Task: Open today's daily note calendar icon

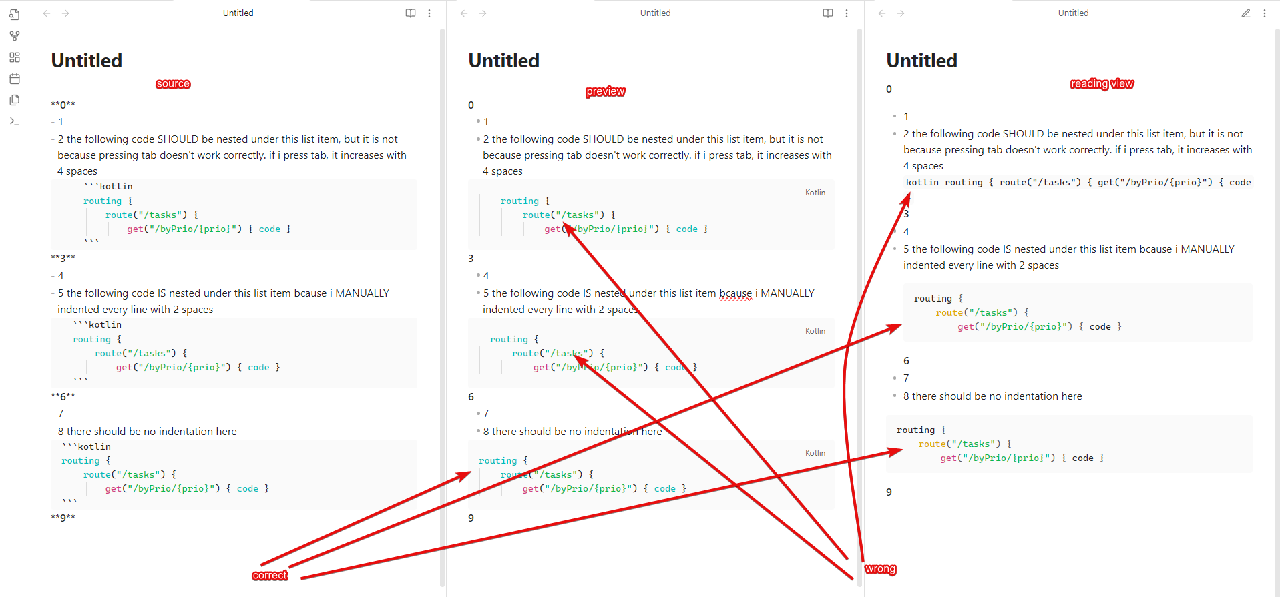Action: point(15,79)
